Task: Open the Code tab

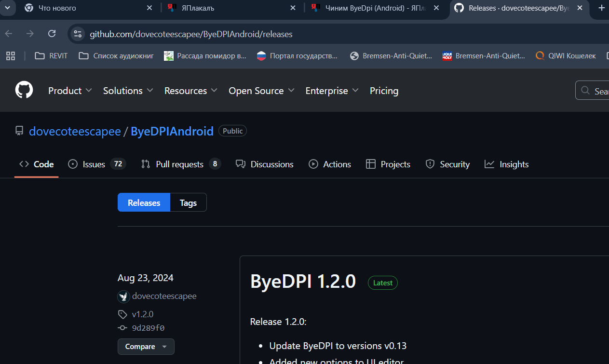Action: click(36, 164)
